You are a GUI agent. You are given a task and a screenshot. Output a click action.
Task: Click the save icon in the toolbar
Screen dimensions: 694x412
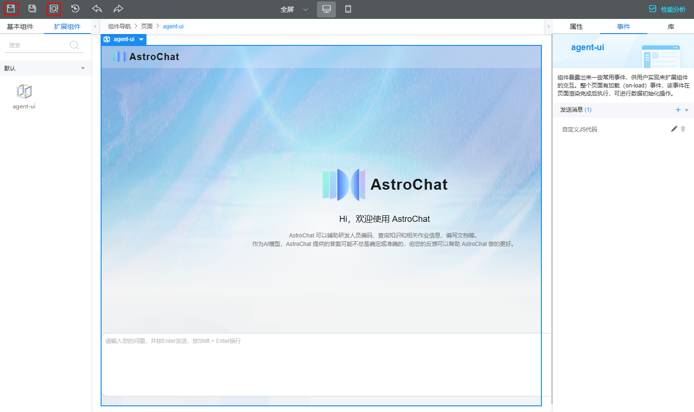tap(11, 9)
